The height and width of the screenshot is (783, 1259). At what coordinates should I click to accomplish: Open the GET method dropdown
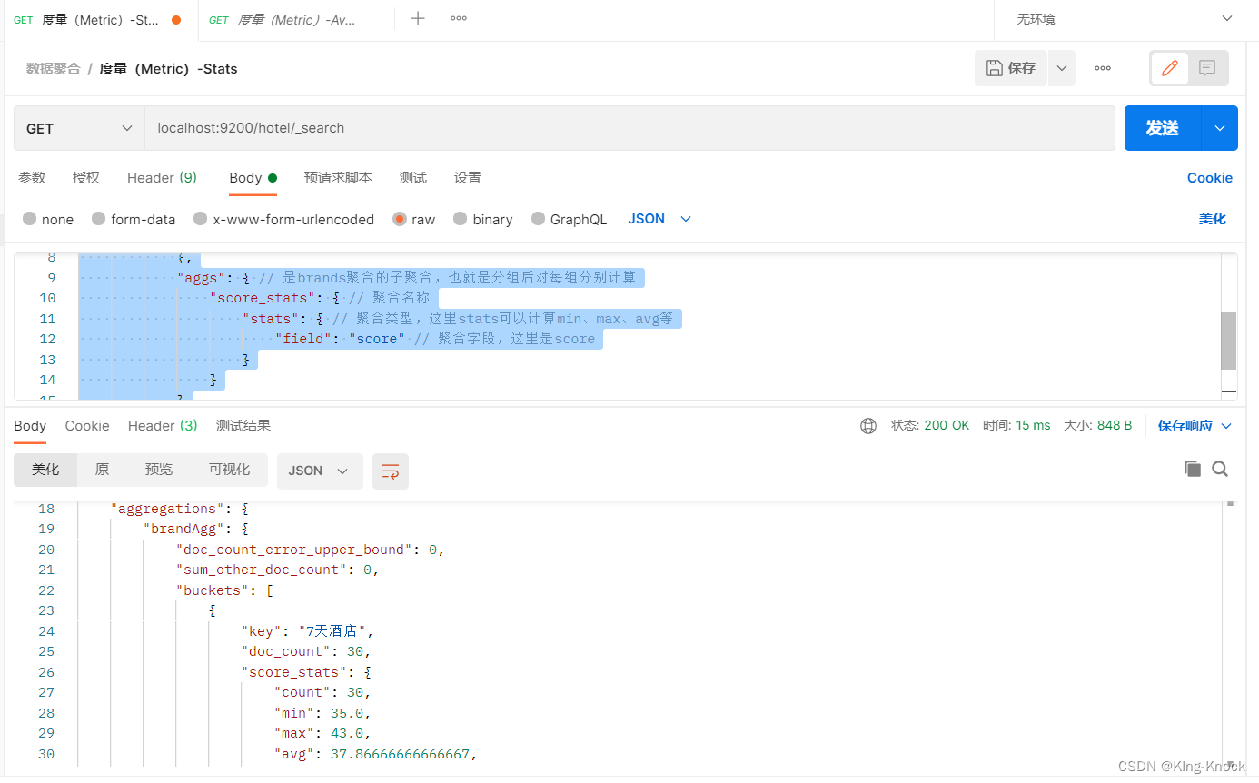[79, 128]
